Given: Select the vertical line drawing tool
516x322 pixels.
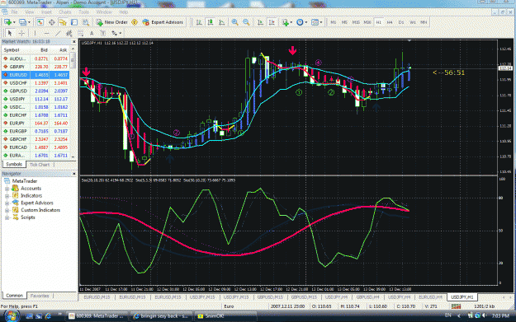Looking at the screenshot, I should pos(35,33).
